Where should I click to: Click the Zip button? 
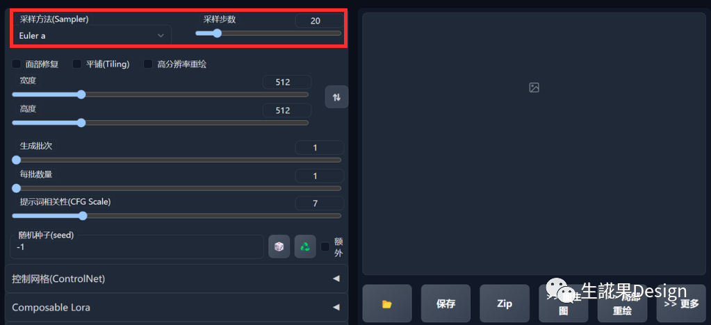pos(504,303)
